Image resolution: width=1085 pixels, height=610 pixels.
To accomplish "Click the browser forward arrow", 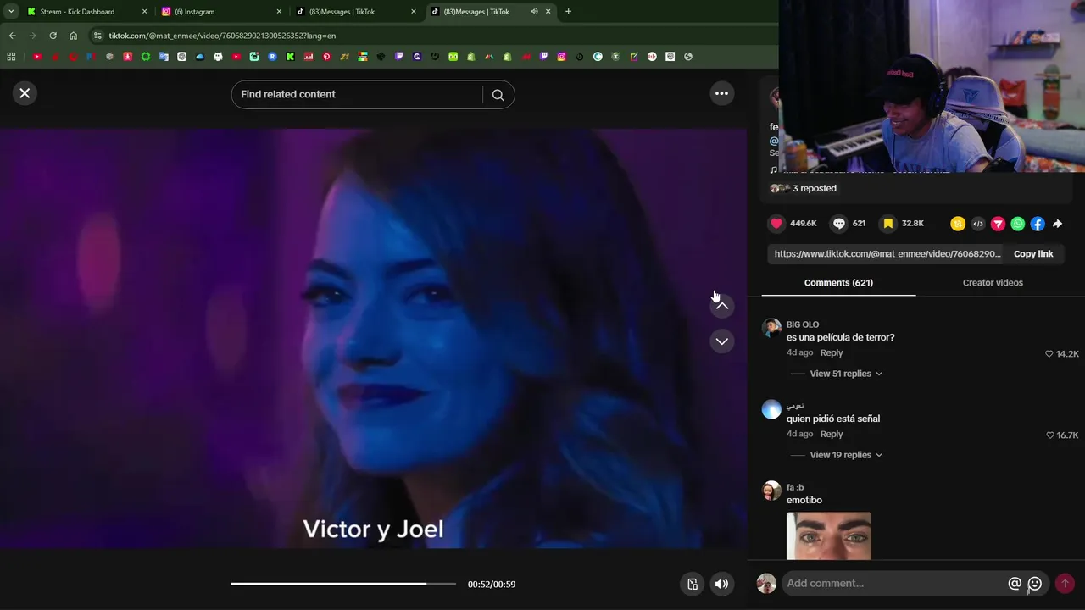I will pos(32,36).
